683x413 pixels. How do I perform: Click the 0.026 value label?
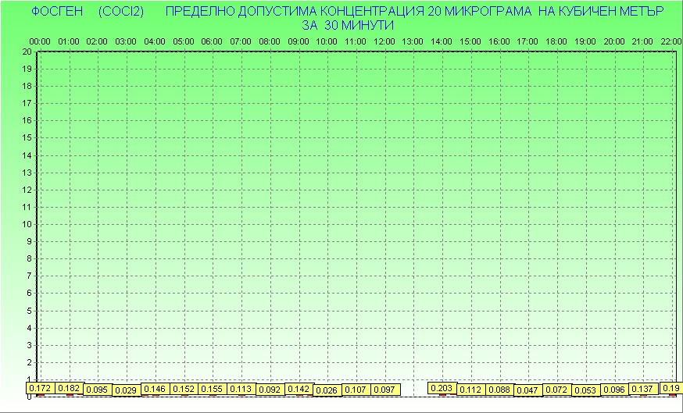click(x=327, y=390)
